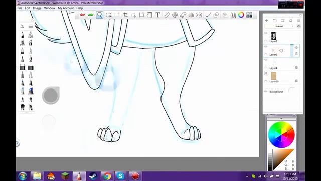The width and height of the screenshot is (321, 181).
Task: Toggle the lock on Layer4
Action: tap(296, 67)
